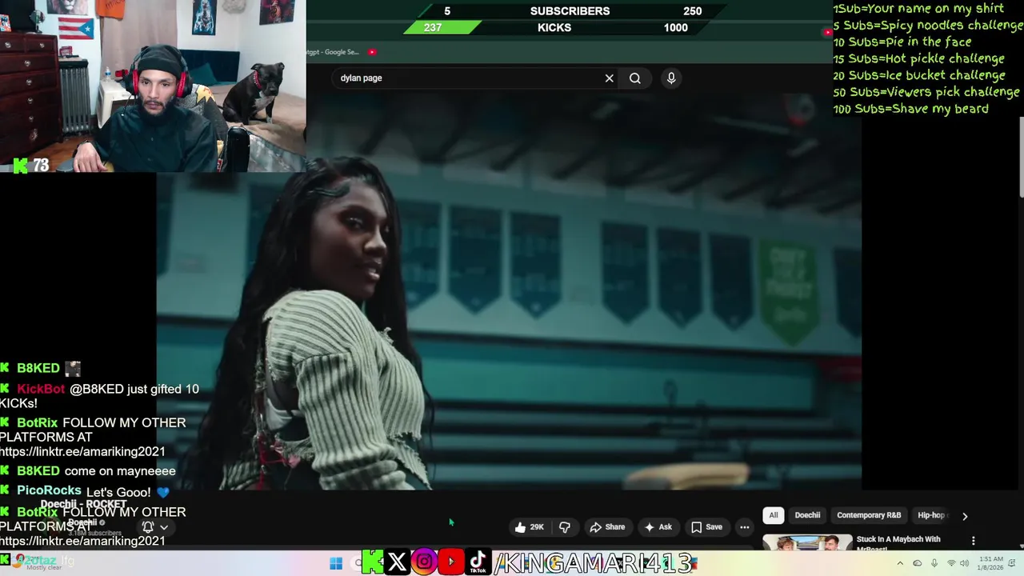
Task: Click the Ask sparkle button
Action: pyautogui.click(x=658, y=527)
